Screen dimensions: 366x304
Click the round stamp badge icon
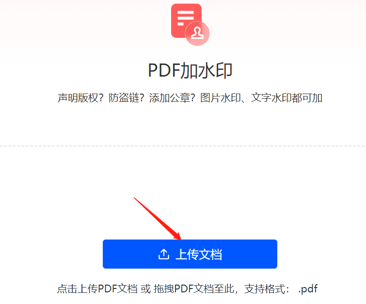click(x=197, y=33)
